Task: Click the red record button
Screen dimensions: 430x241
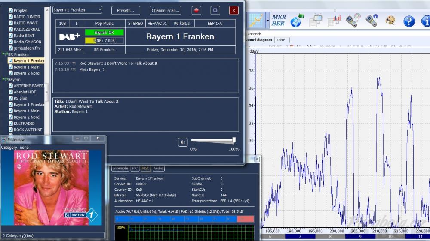Action: 196,10
